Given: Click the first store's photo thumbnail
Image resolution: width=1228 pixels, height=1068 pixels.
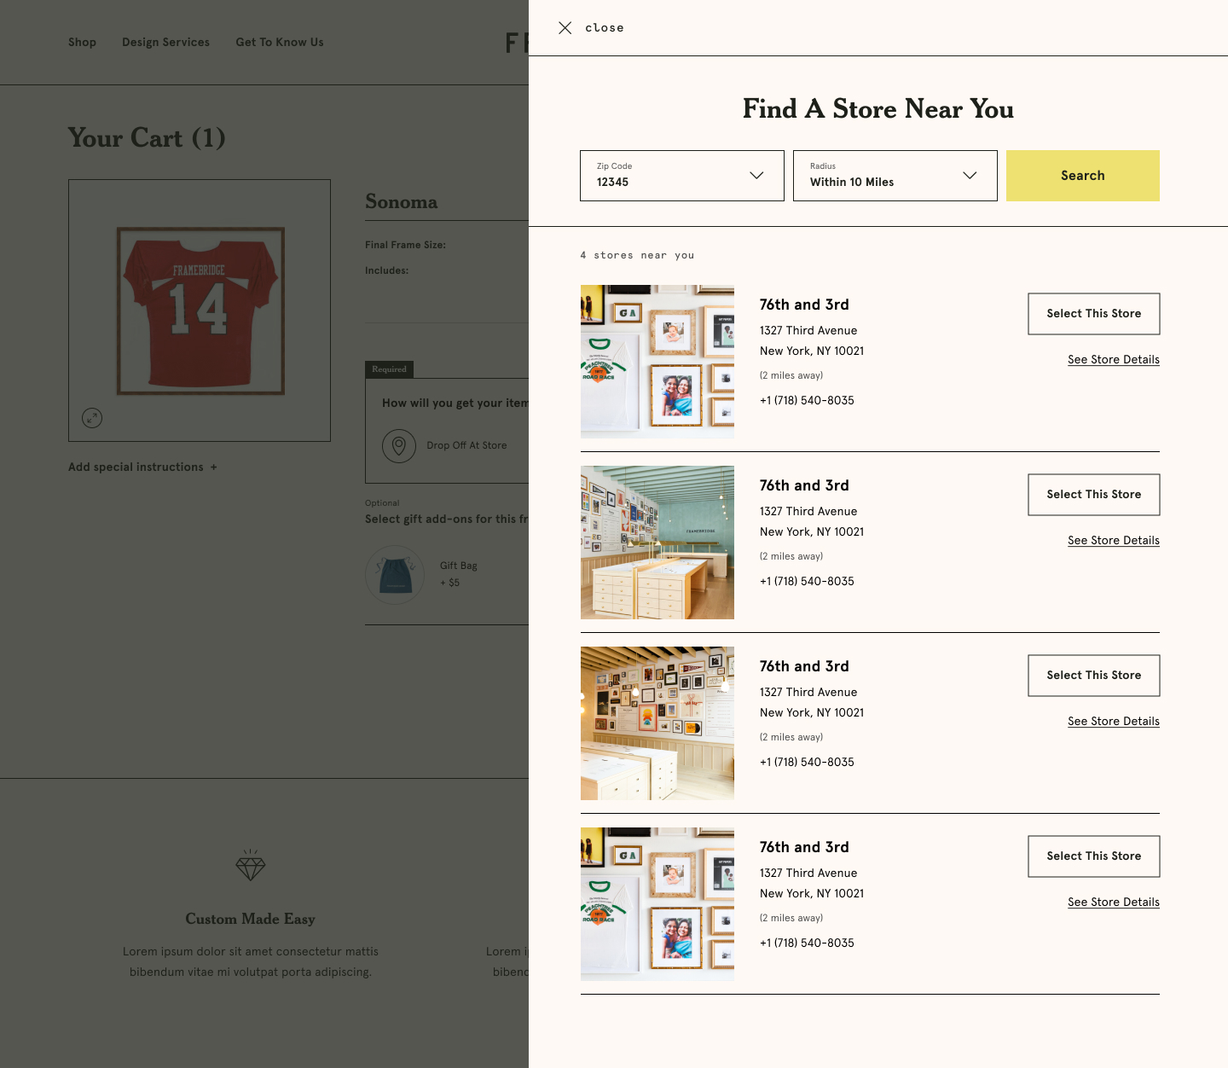Looking at the screenshot, I should (657, 361).
